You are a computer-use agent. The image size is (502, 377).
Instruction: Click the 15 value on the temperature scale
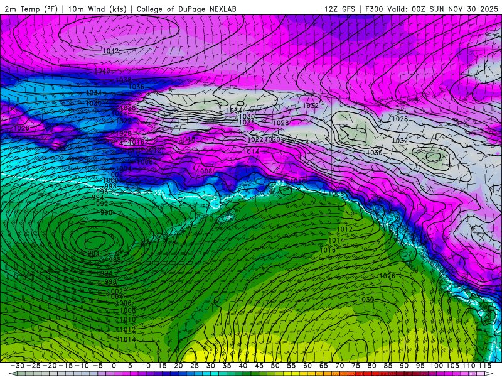(x=163, y=366)
